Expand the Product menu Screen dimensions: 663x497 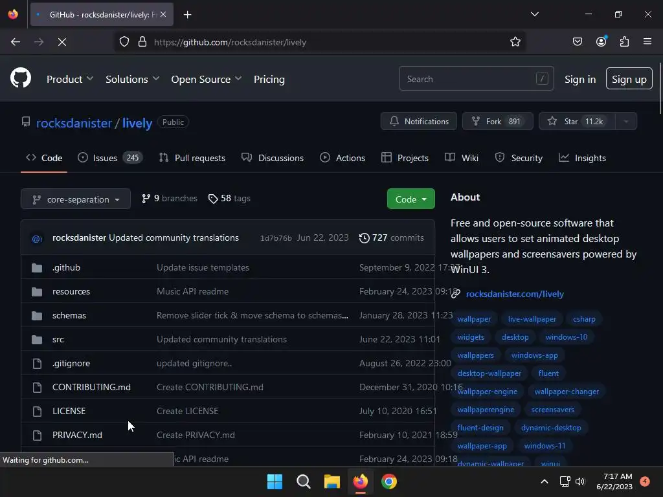click(70, 79)
